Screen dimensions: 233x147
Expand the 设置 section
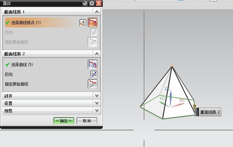tap(97, 103)
